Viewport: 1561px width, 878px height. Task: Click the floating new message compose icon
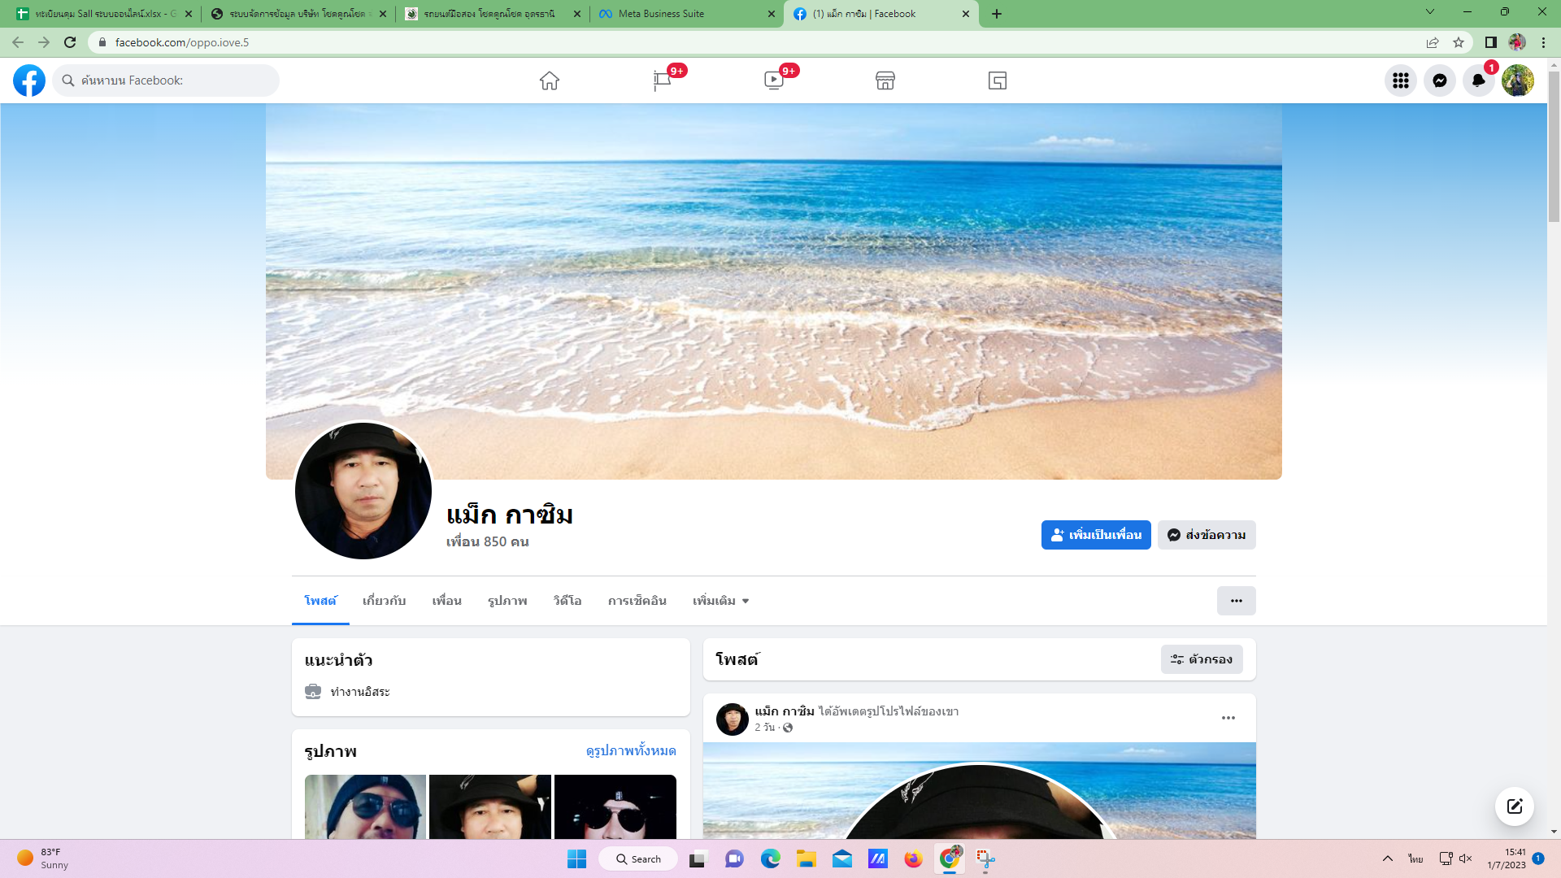[x=1514, y=806]
